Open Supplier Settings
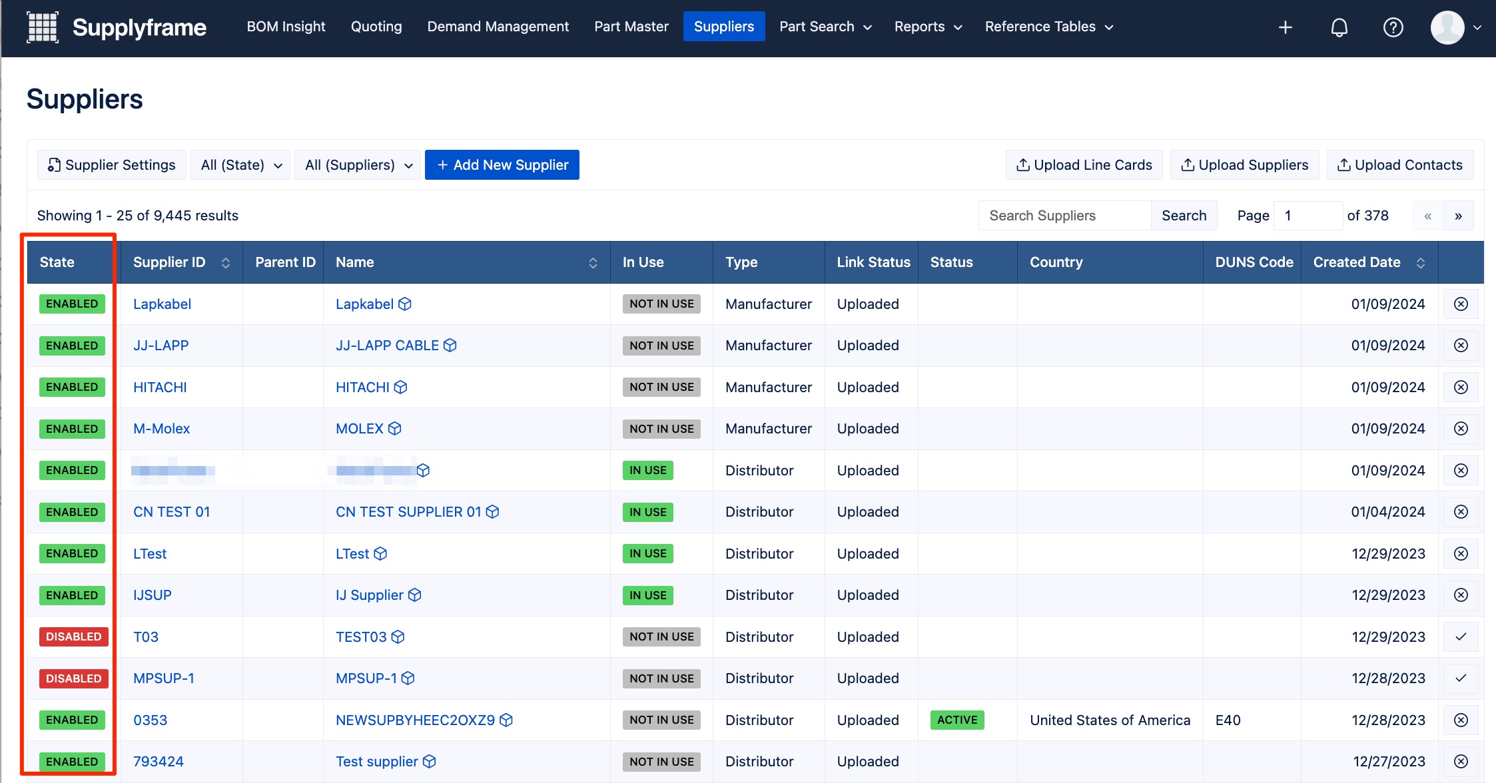This screenshot has height=783, width=1496. pyautogui.click(x=111, y=165)
